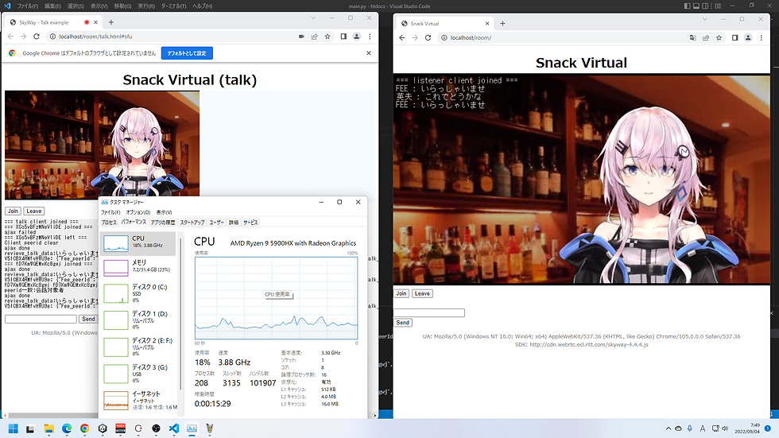This screenshot has width=779, height=438.
Task: Open VS Code ターミナル(T) menu
Action: pos(173,6)
